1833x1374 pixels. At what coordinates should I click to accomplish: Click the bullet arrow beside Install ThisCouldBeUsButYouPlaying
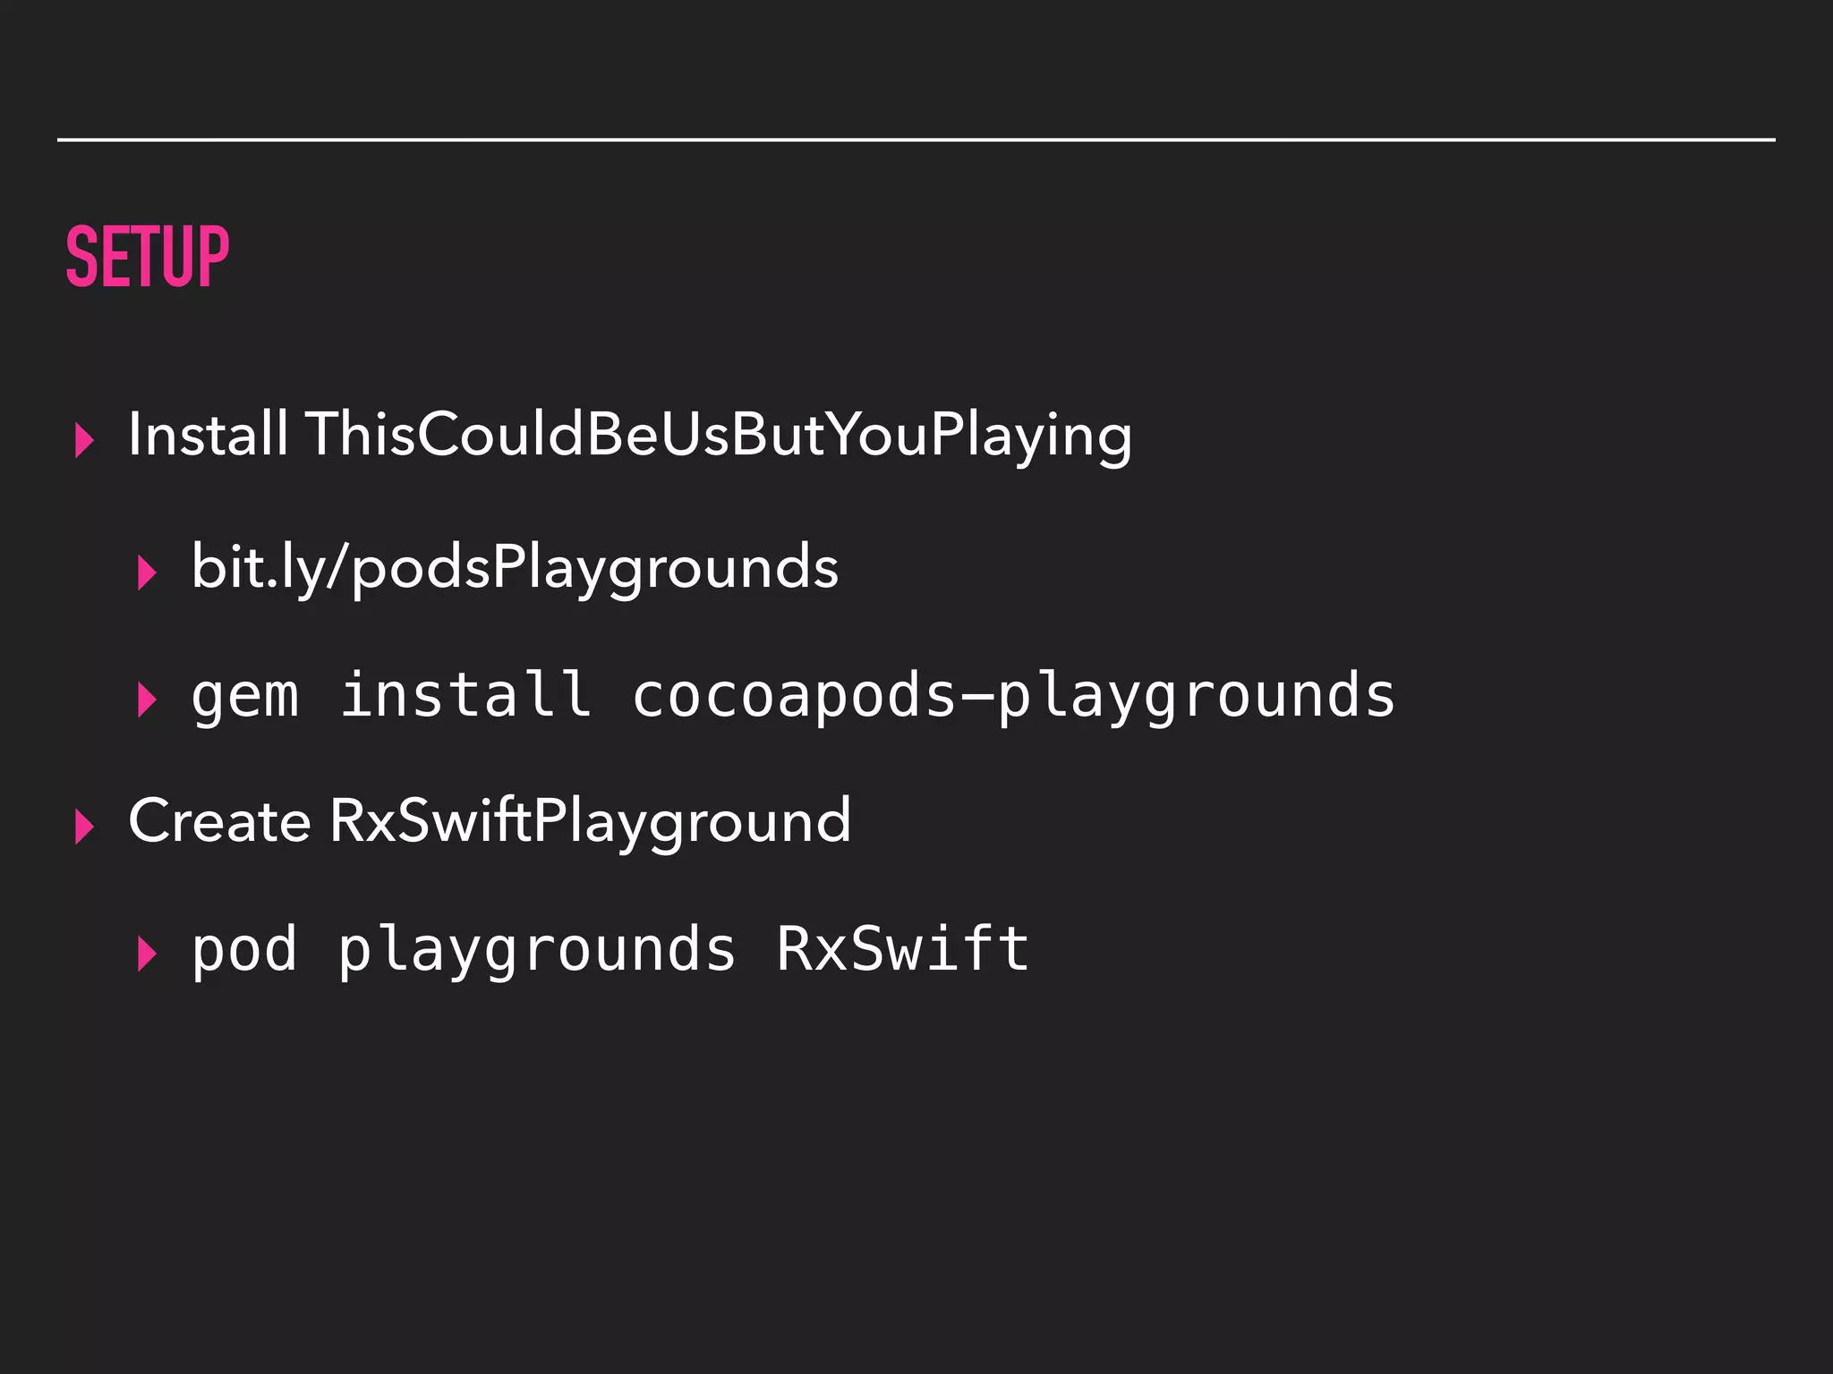(85, 441)
